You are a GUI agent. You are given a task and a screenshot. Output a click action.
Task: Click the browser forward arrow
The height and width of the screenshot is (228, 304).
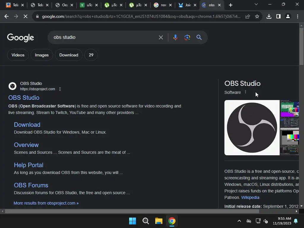coord(16,17)
